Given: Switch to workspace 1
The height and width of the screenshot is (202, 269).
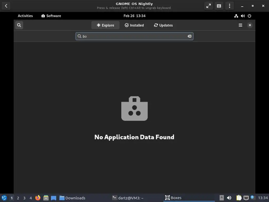Looking at the screenshot, I should coord(12,198).
